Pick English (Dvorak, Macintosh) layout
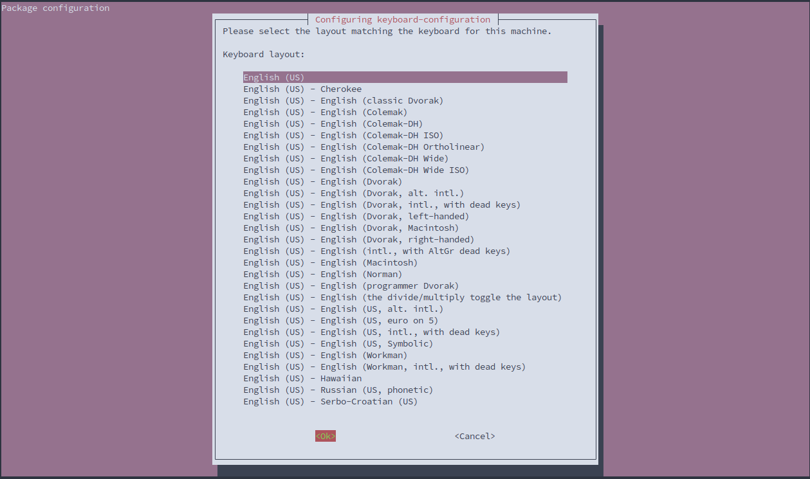The image size is (810, 479). click(x=351, y=228)
